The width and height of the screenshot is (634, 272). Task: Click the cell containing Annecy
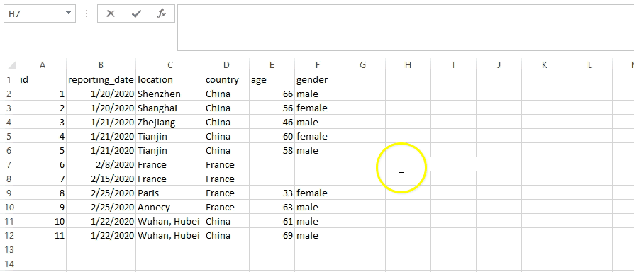coord(169,207)
